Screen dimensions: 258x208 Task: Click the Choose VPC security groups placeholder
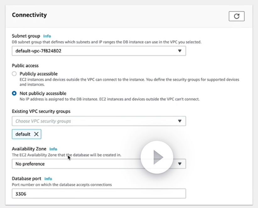click(43, 121)
